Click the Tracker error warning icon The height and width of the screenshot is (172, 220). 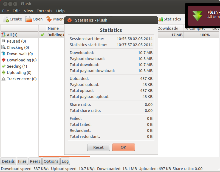click(4, 79)
